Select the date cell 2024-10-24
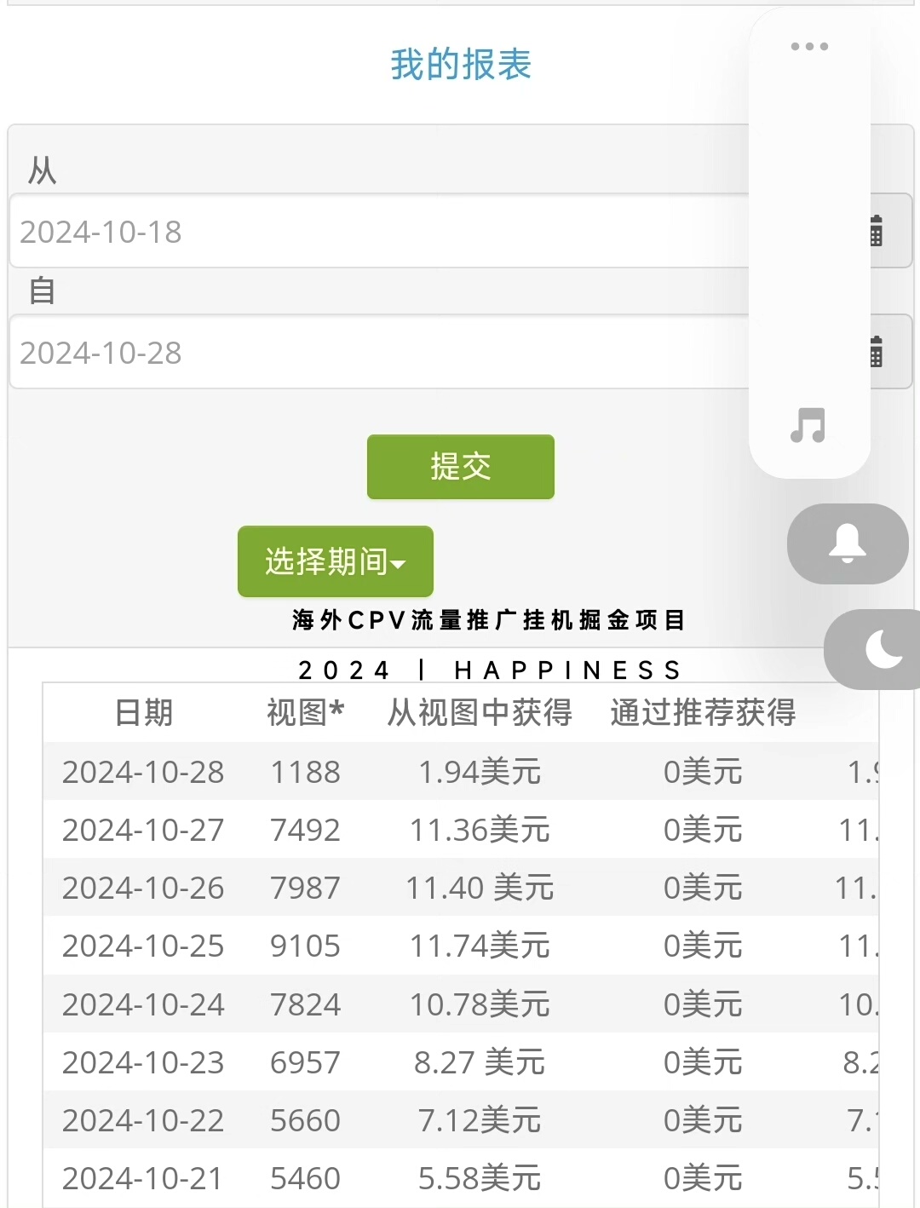Viewport: 920px width, 1208px height. (x=143, y=1004)
